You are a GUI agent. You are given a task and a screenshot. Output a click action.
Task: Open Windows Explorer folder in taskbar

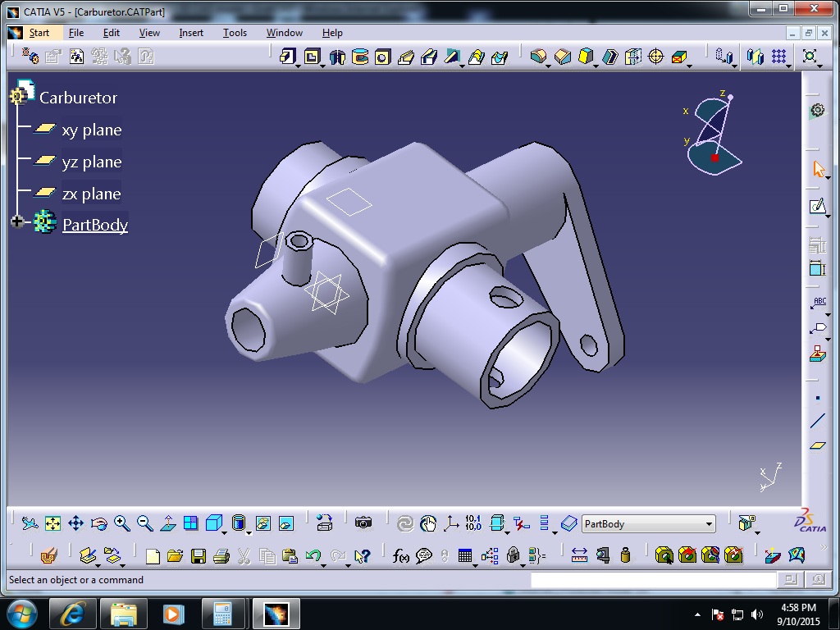[x=124, y=614]
